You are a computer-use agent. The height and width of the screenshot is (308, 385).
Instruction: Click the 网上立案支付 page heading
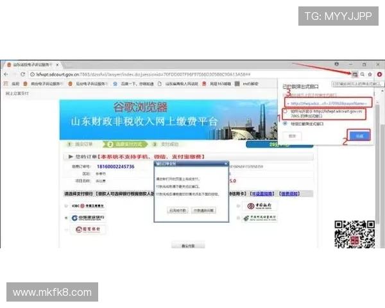tap(17, 93)
